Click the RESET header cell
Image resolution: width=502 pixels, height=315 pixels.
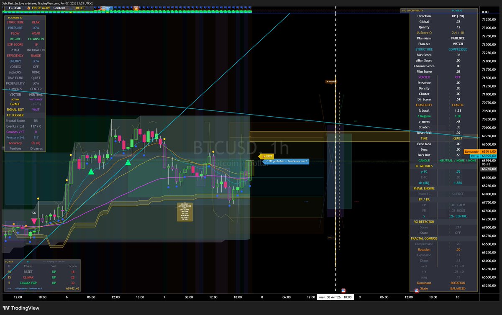(x=80, y=8)
